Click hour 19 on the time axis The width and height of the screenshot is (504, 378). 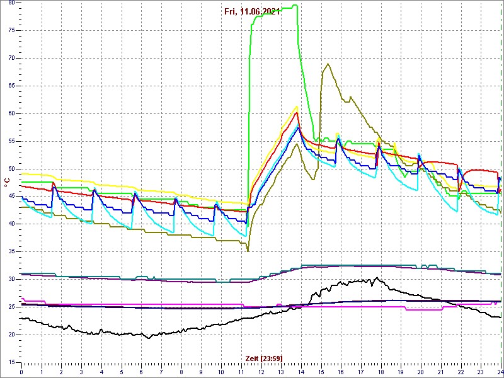tap(401, 372)
